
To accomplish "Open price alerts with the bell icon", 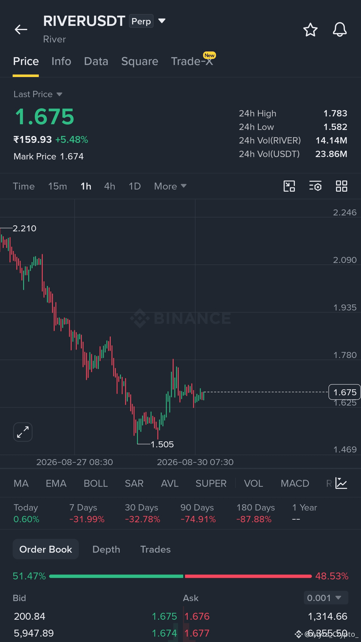I will (x=340, y=29).
